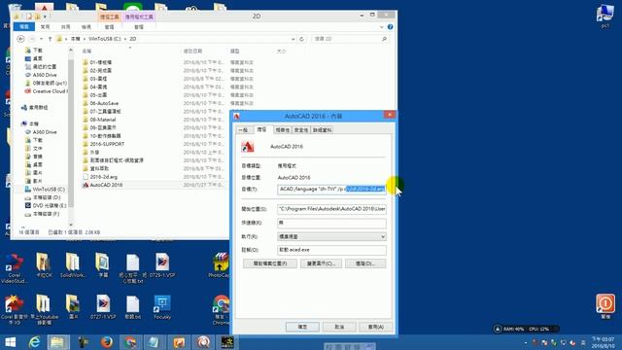Select the 2016-SUPPORT folder
The image size is (622, 350).
107,144
